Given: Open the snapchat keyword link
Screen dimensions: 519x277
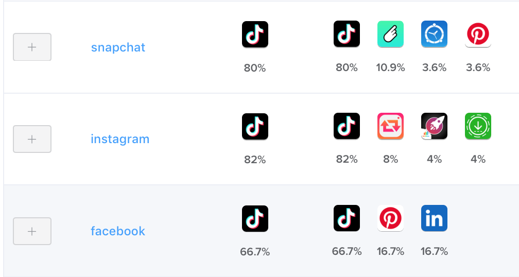Looking at the screenshot, I should [x=118, y=47].
